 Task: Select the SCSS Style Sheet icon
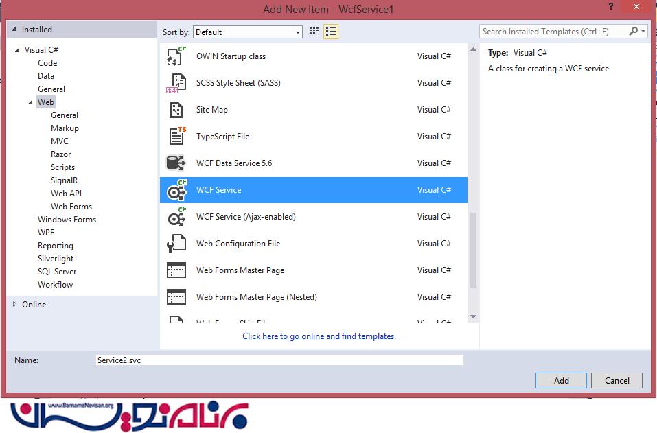click(176, 83)
